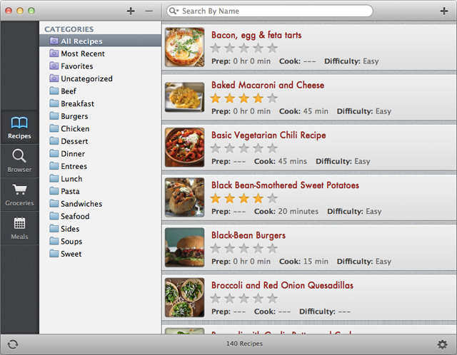Screen dimensions: 457x355
Task: Rate Basic Vegetarian Chili three stars
Action: pyautogui.click(x=243, y=148)
